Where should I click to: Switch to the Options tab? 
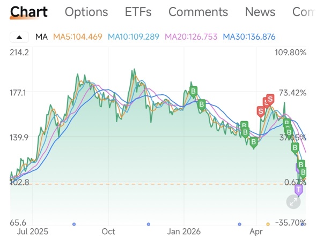pos(86,12)
